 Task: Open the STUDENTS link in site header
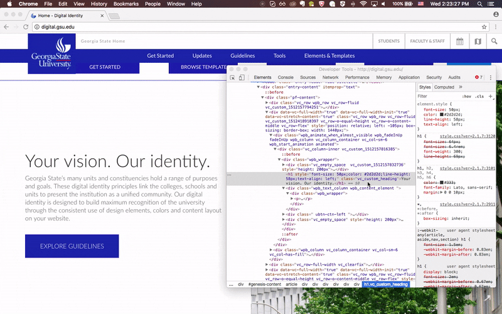pyautogui.click(x=388, y=41)
